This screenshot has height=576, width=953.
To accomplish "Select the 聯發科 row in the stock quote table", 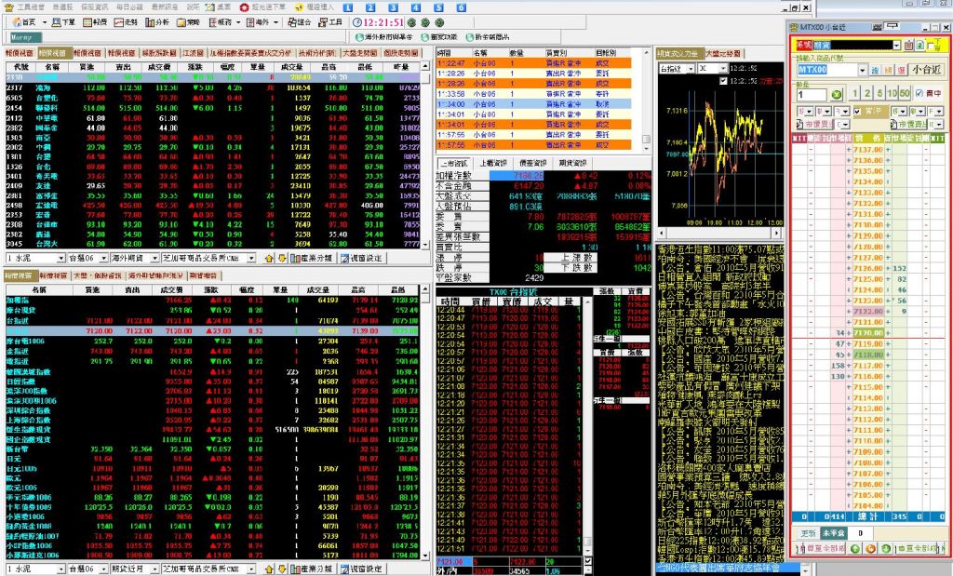I will 212,108.
